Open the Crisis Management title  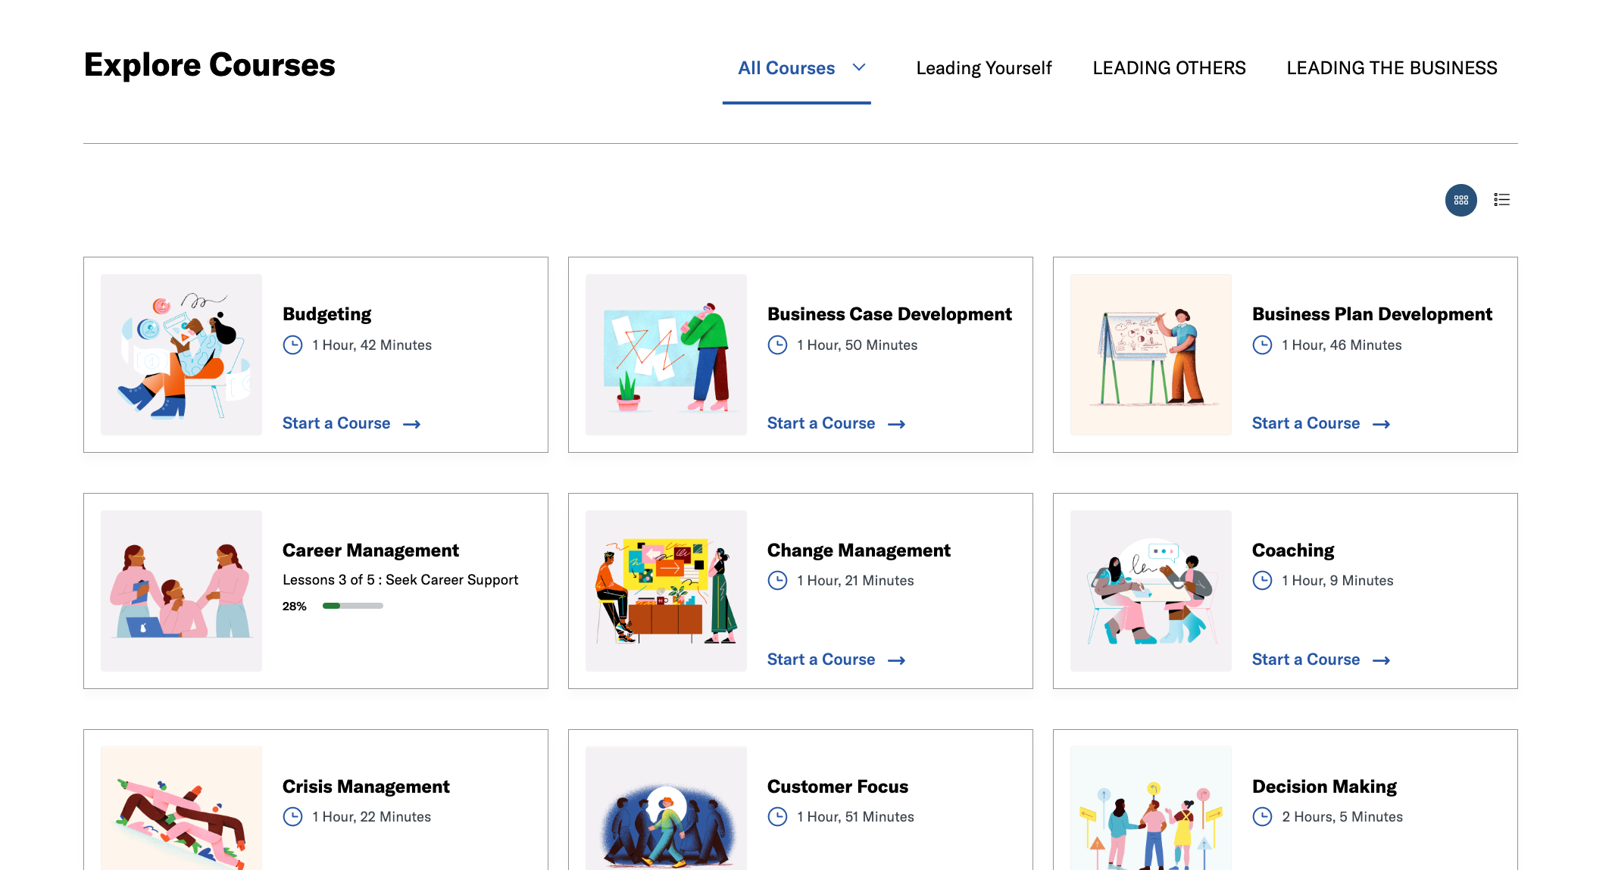[366, 787]
